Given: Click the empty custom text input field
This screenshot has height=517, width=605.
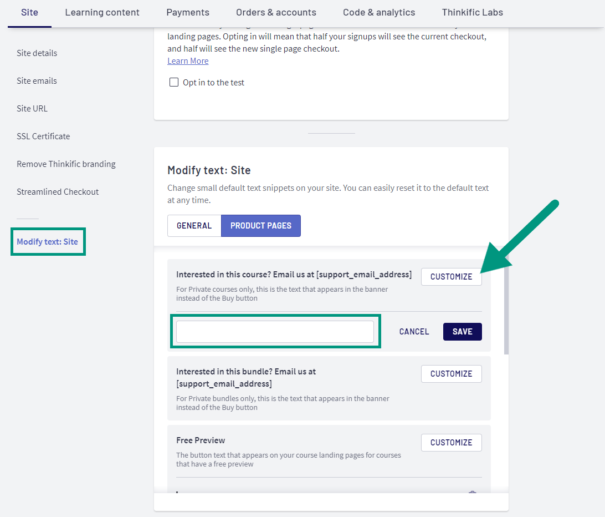Looking at the screenshot, I should point(275,331).
